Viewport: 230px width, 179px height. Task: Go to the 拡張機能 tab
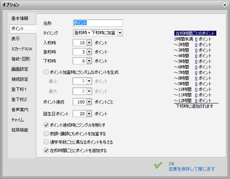[20, 130]
